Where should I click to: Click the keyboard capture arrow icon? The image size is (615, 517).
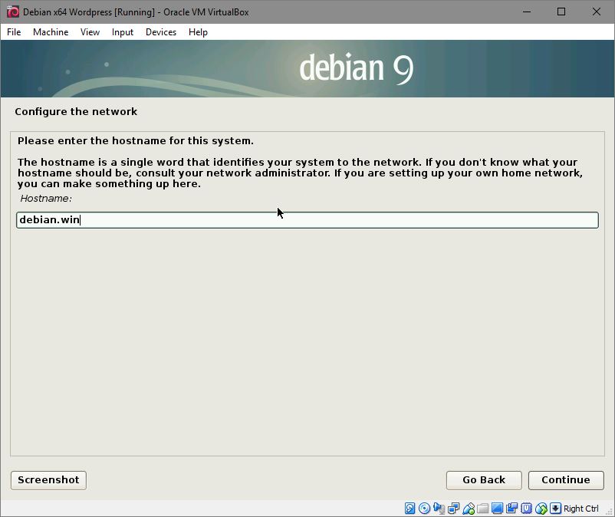[555, 509]
